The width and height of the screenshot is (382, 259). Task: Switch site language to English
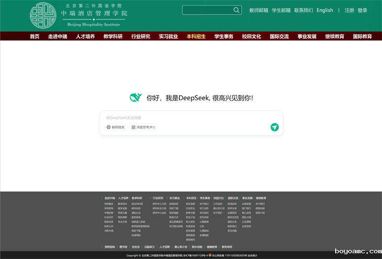pos(325,10)
